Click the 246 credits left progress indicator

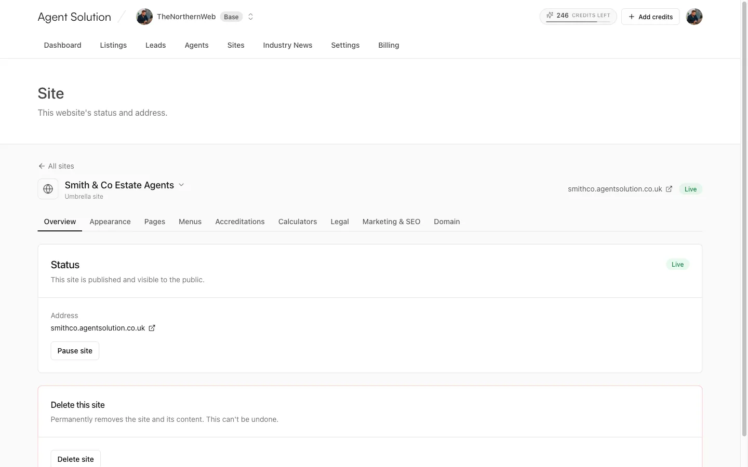(x=578, y=17)
